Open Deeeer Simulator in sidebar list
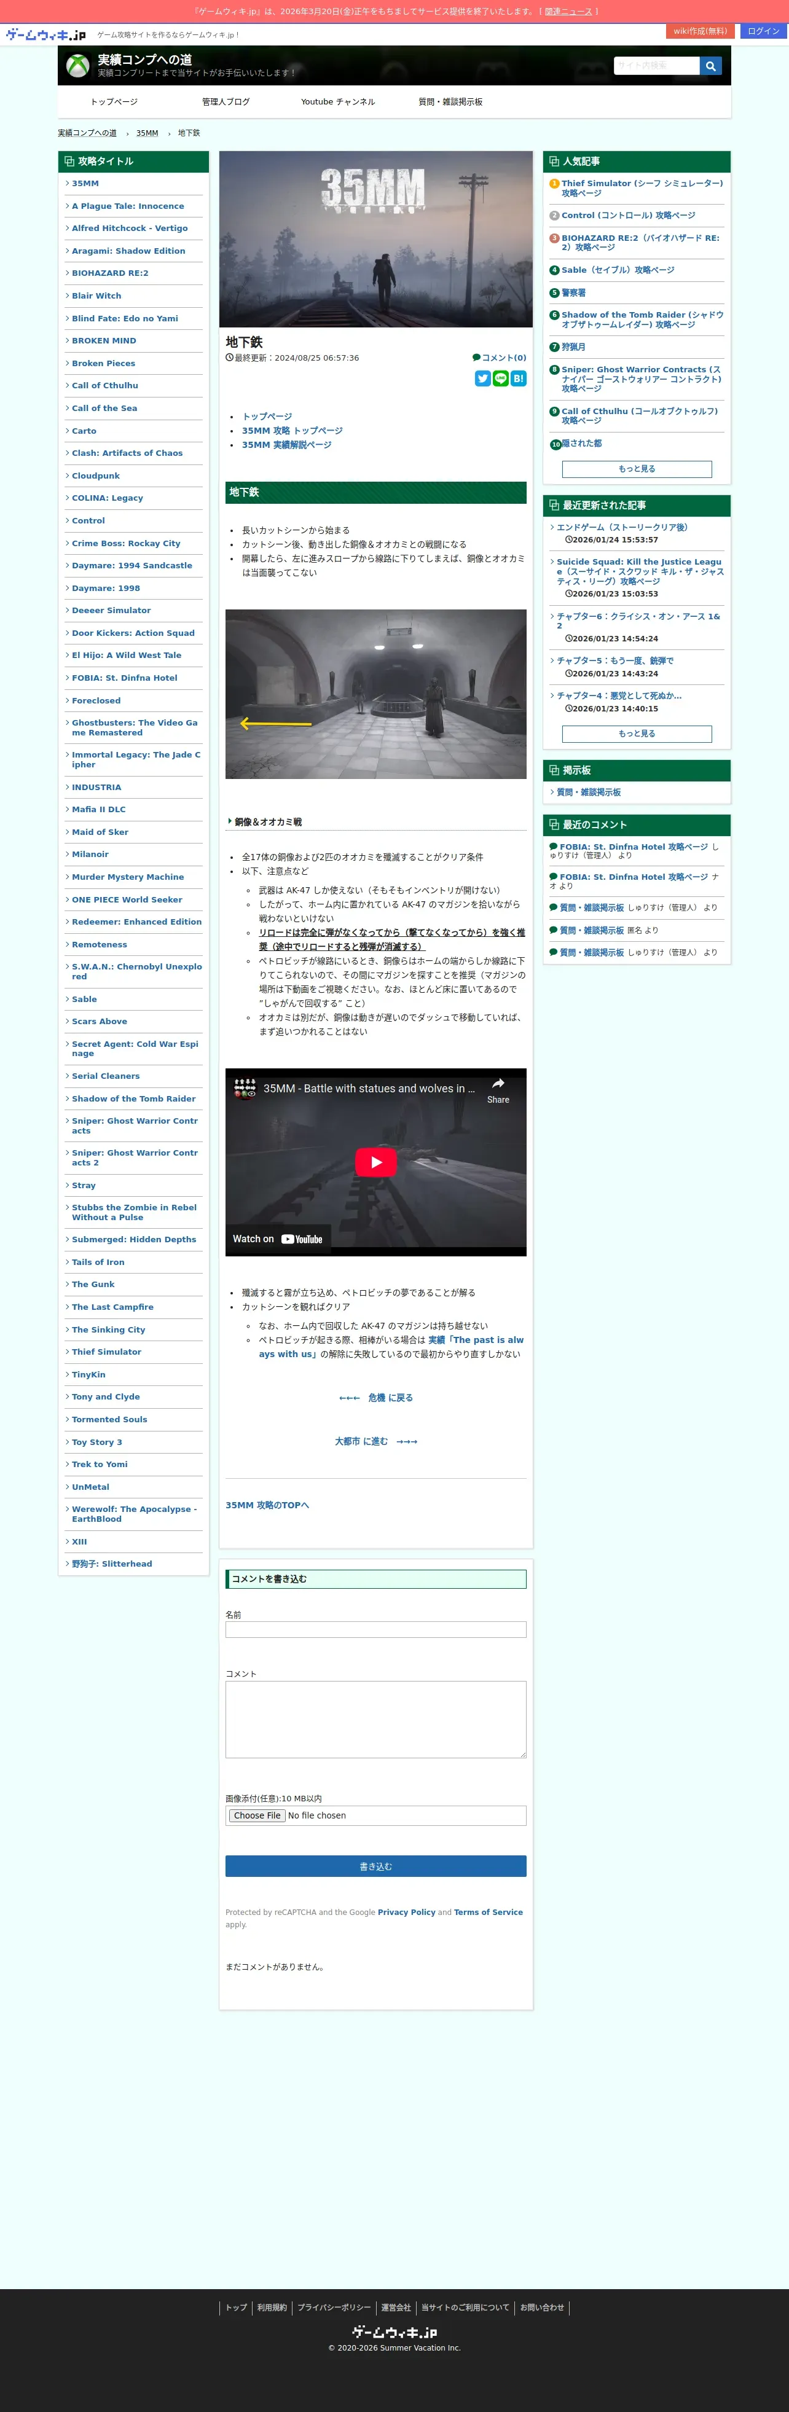The width and height of the screenshot is (789, 2412). (111, 611)
